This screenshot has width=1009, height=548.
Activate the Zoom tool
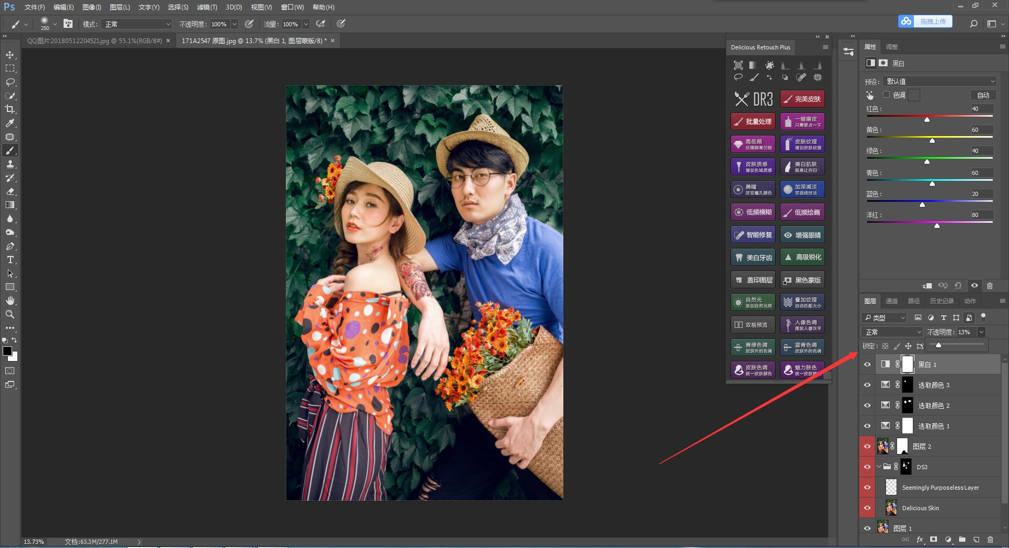pyautogui.click(x=10, y=314)
